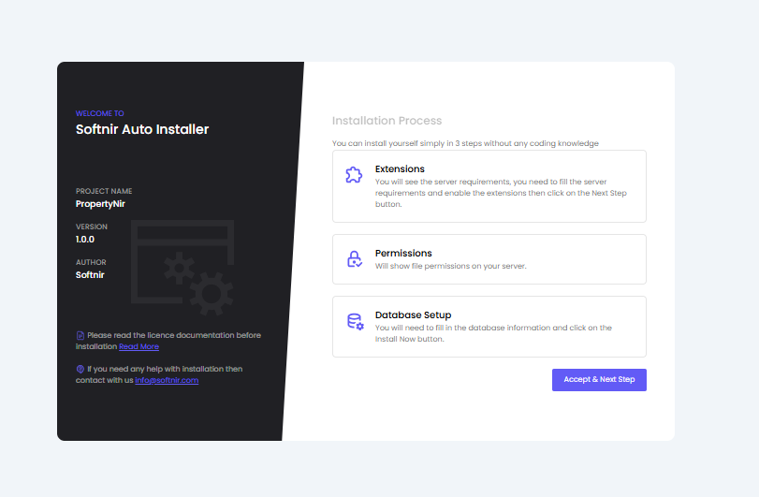This screenshot has height=497, width=759.
Task: Click the Extensions puzzle piece icon
Action: 354,175
